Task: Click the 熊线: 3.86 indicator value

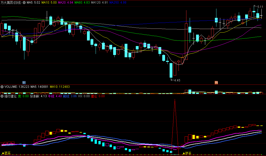Action: click(70, 96)
